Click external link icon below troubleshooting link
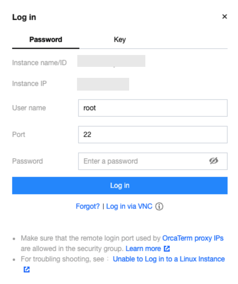 27,270
